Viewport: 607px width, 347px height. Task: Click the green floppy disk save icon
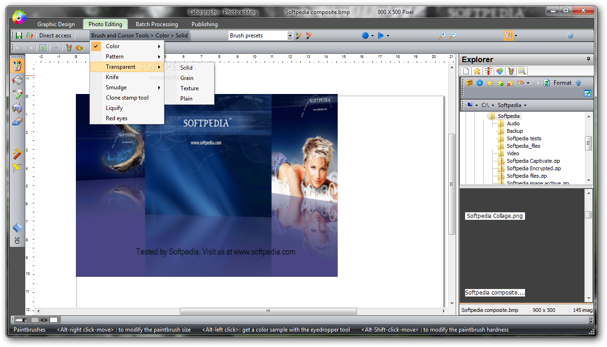(19, 36)
